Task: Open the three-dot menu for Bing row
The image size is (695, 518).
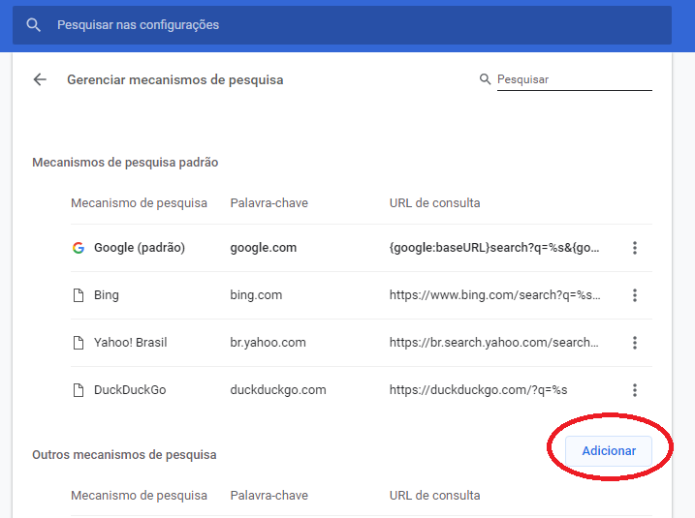Action: coord(635,295)
